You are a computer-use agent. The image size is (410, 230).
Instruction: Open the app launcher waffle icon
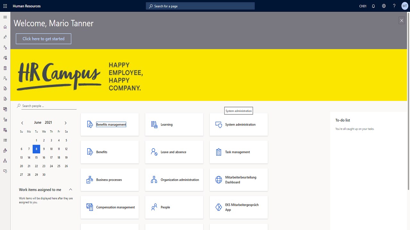point(5,6)
